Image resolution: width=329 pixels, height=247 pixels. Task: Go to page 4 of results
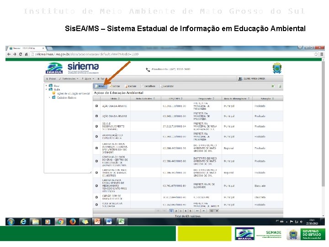(x=186, y=211)
